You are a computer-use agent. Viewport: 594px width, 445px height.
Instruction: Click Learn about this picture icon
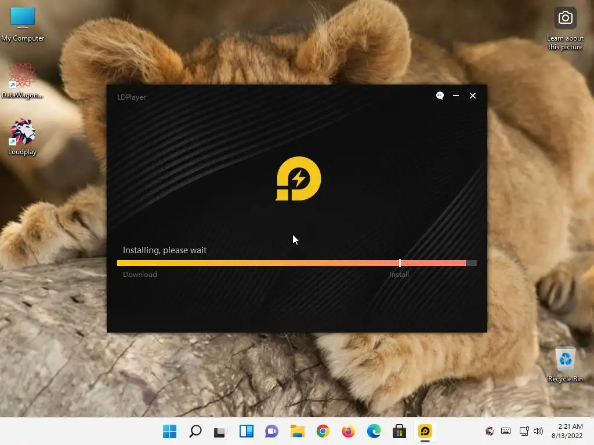pos(565,29)
